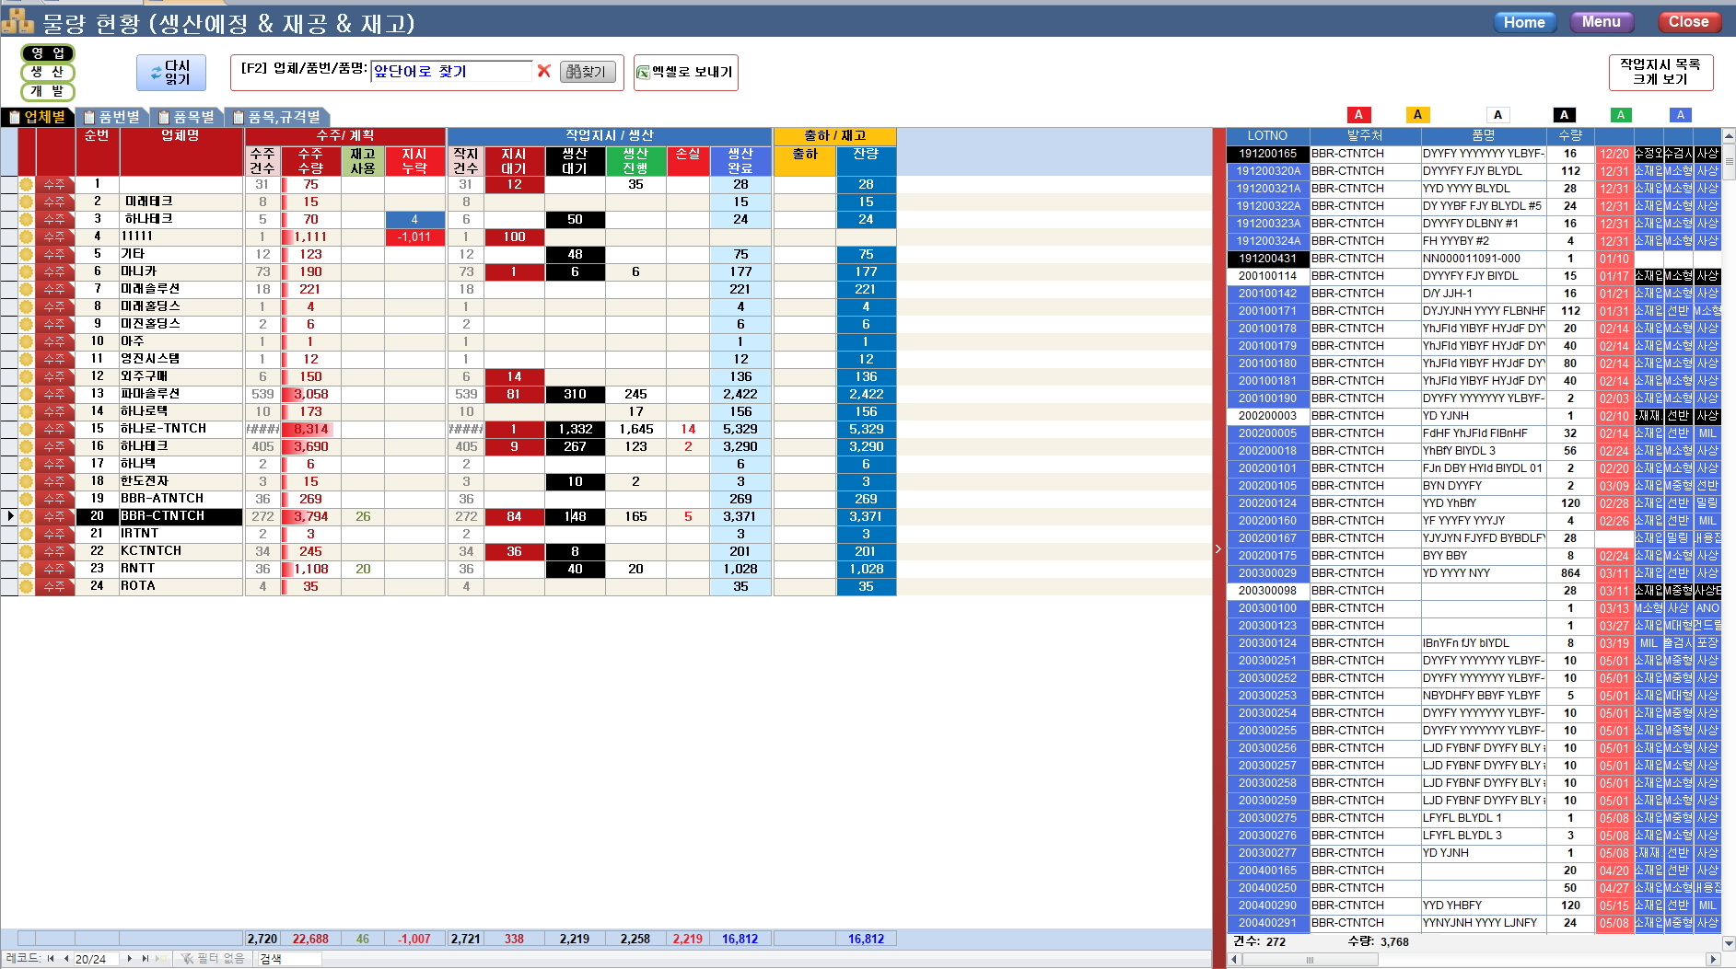The width and height of the screenshot is (1736, 969).
Task: Click the Home button
Action: [1524, 22]
